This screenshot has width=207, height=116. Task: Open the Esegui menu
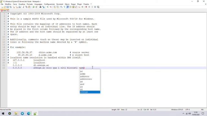73,4
